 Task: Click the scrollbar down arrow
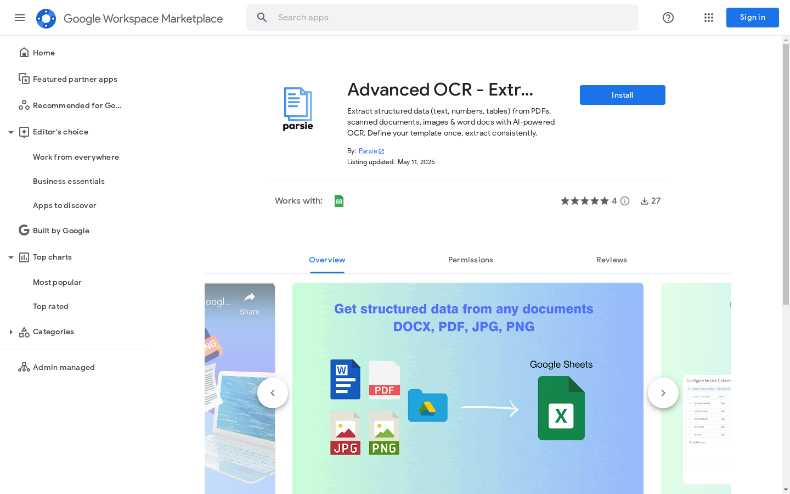(x=786, y=490)
